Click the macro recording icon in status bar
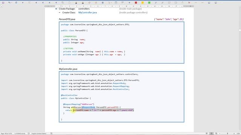Viewport: 241px width, 135px height. [x=52, y=133]
